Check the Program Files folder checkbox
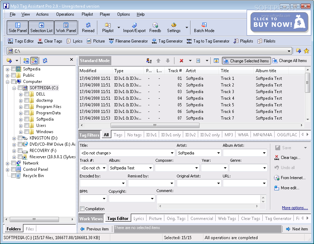This screenshot has width=314, height=244. coord(27,107)
